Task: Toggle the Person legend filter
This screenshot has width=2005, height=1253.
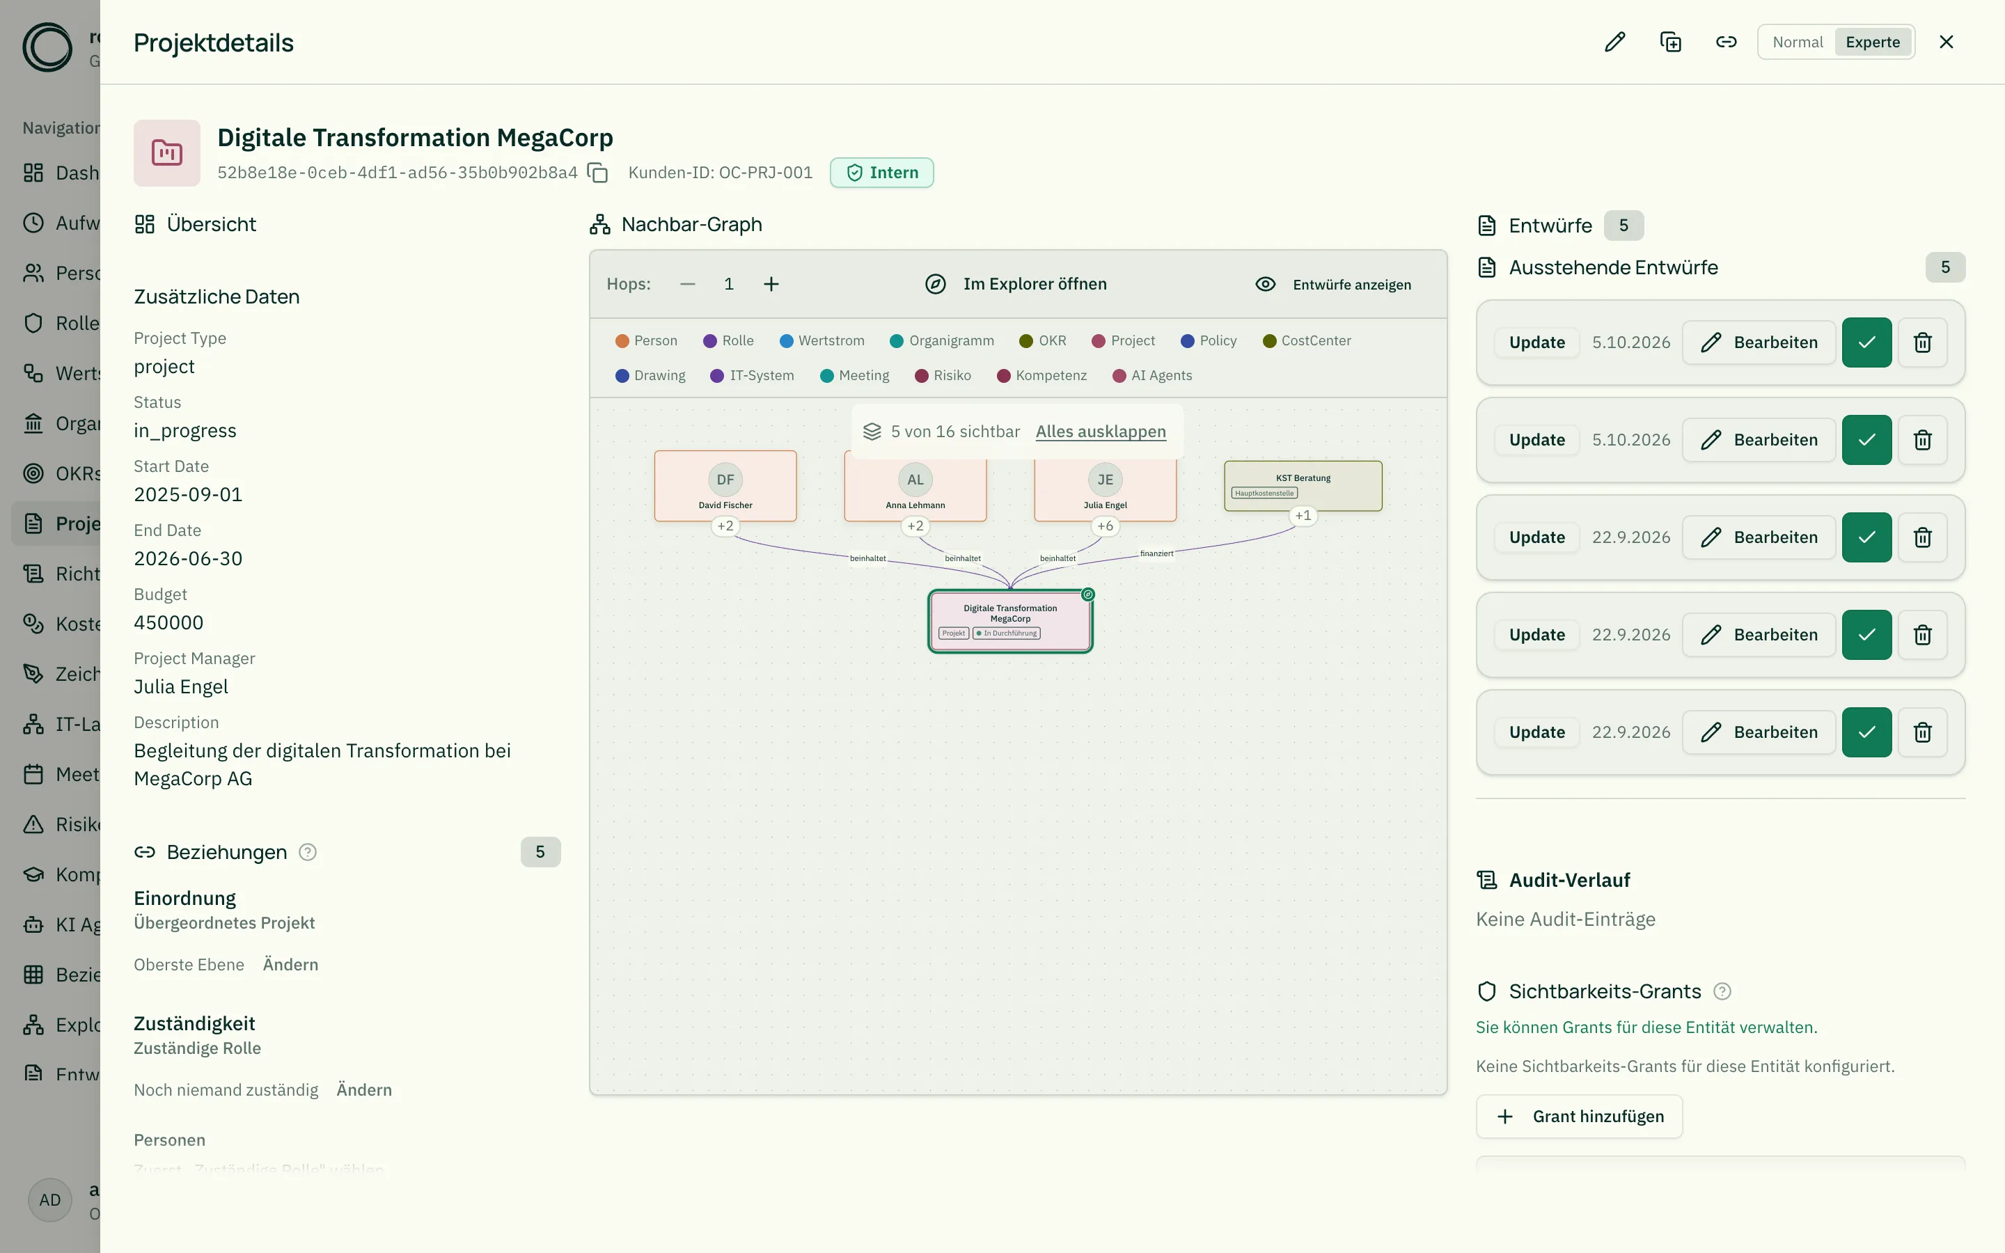Action: point(646,340)
